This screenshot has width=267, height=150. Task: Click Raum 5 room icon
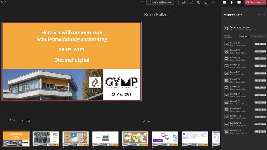pos(226,73)
